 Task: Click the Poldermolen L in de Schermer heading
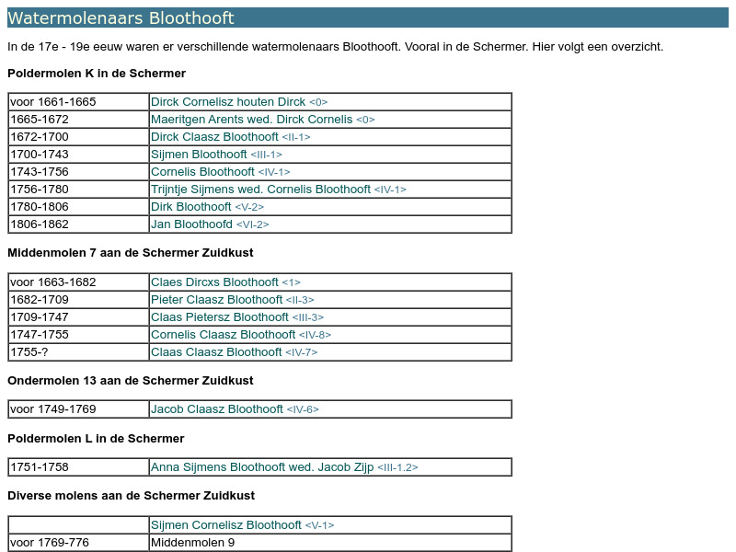[x=96, y=438]
